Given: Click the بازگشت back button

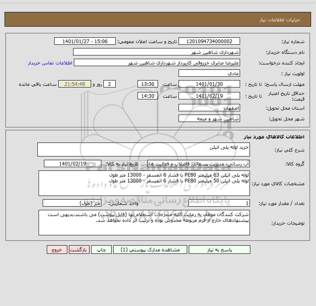Looking at the screenshot, I should pos(79,249).
